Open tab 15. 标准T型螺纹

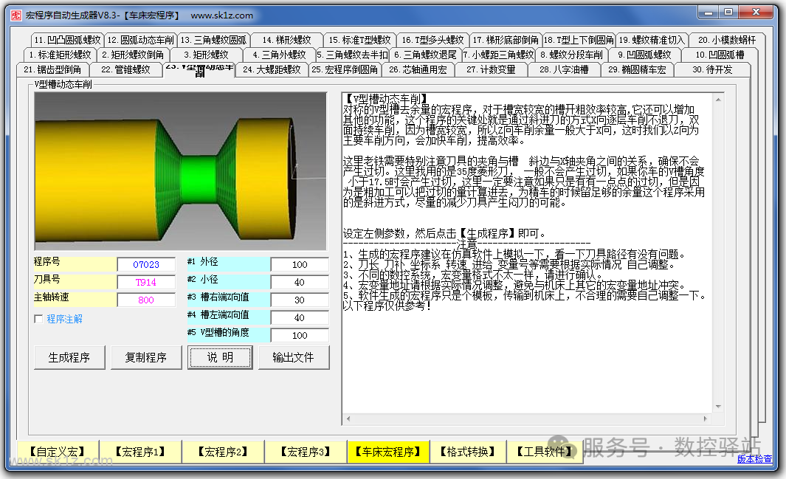coord(359,40)
